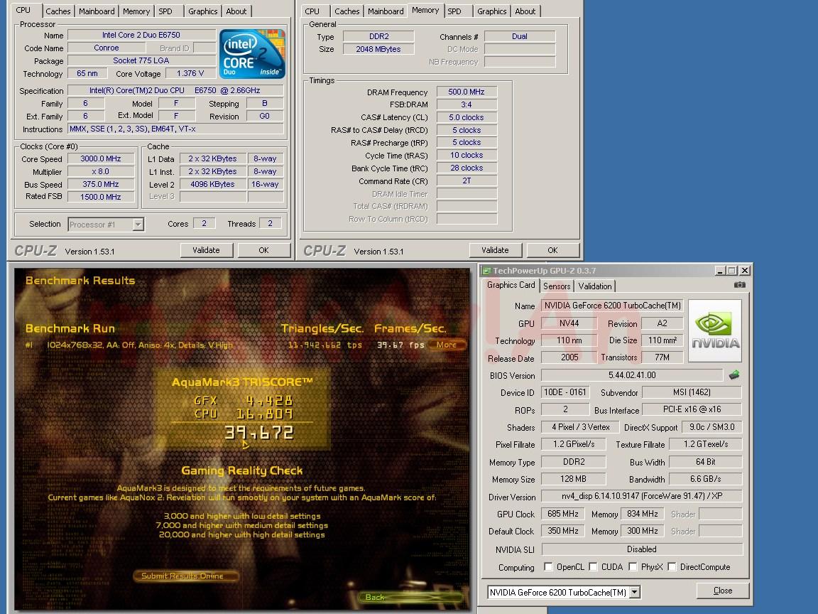Click the processor name Intel Core 2 Duo E6750
Image resolution: width=818 pixels, height=614 pixels.
point(141,35)
